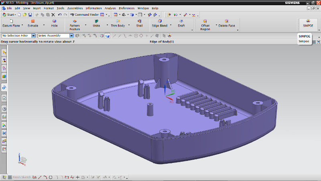
Task: Select the Unite boolean tool
Action: pos(96,23)
